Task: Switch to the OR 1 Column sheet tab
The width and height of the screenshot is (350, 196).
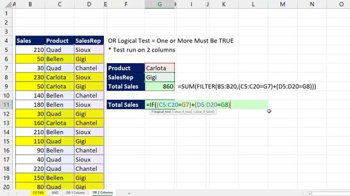Action: pyautogui.click(x=75, y=193)
